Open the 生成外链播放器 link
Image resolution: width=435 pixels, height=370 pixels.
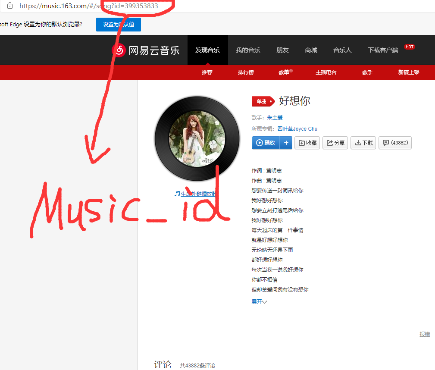click(199, 194)
